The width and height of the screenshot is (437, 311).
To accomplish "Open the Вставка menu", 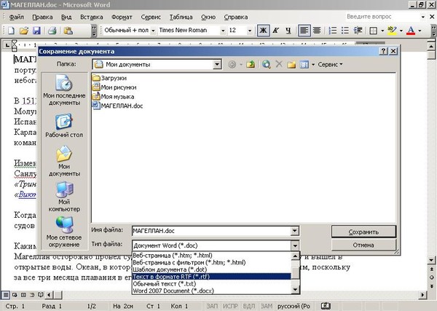I will [x=92, y=17].
